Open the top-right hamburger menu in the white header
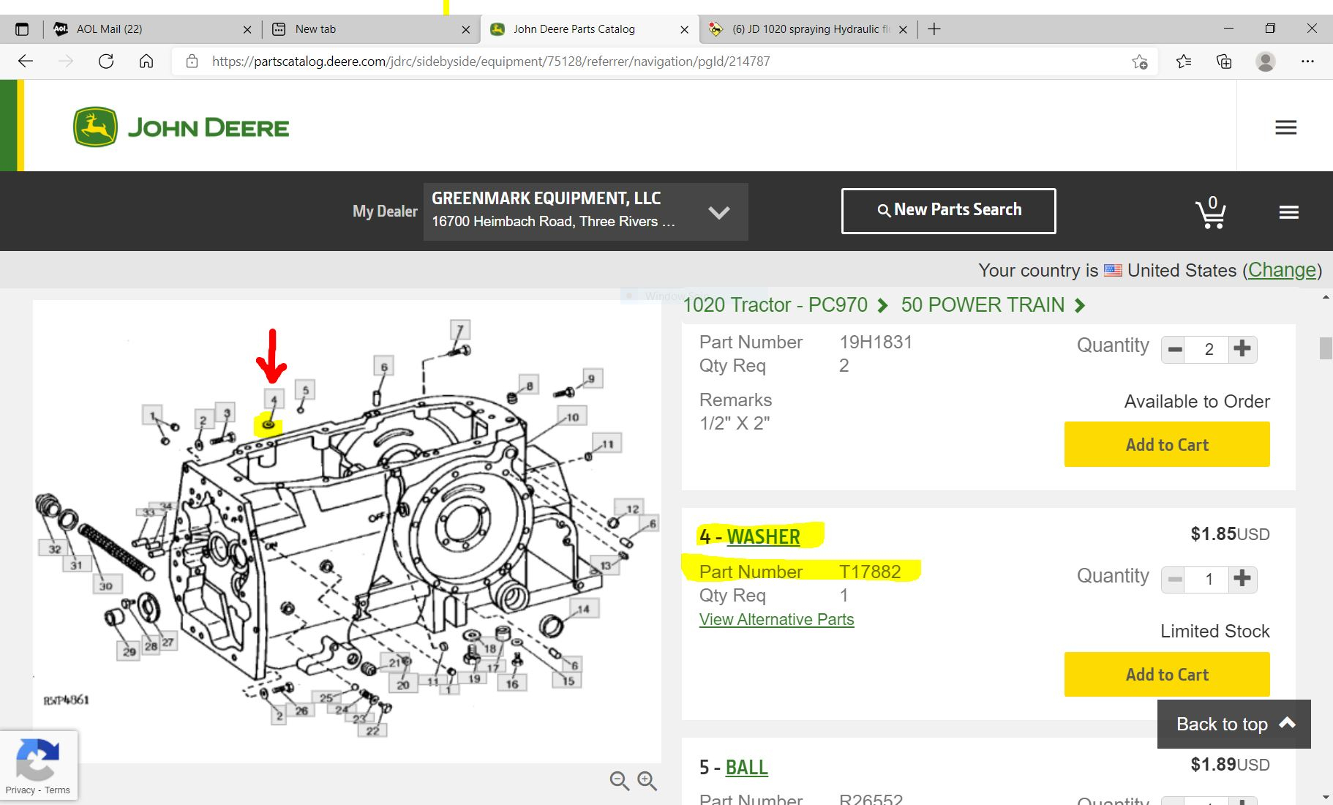Image resolution: width=1333 pixels, height=805 pixels. (1285, 127)
